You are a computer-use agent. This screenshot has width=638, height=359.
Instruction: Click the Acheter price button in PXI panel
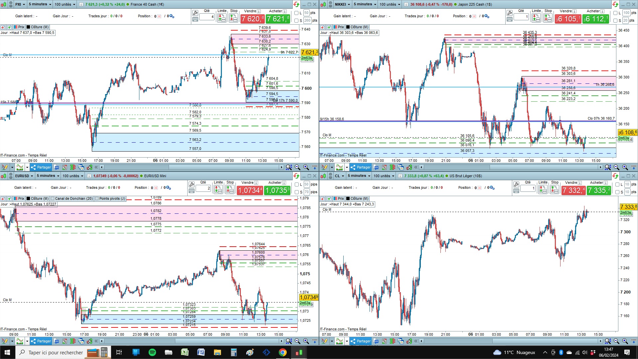(278, 19)
